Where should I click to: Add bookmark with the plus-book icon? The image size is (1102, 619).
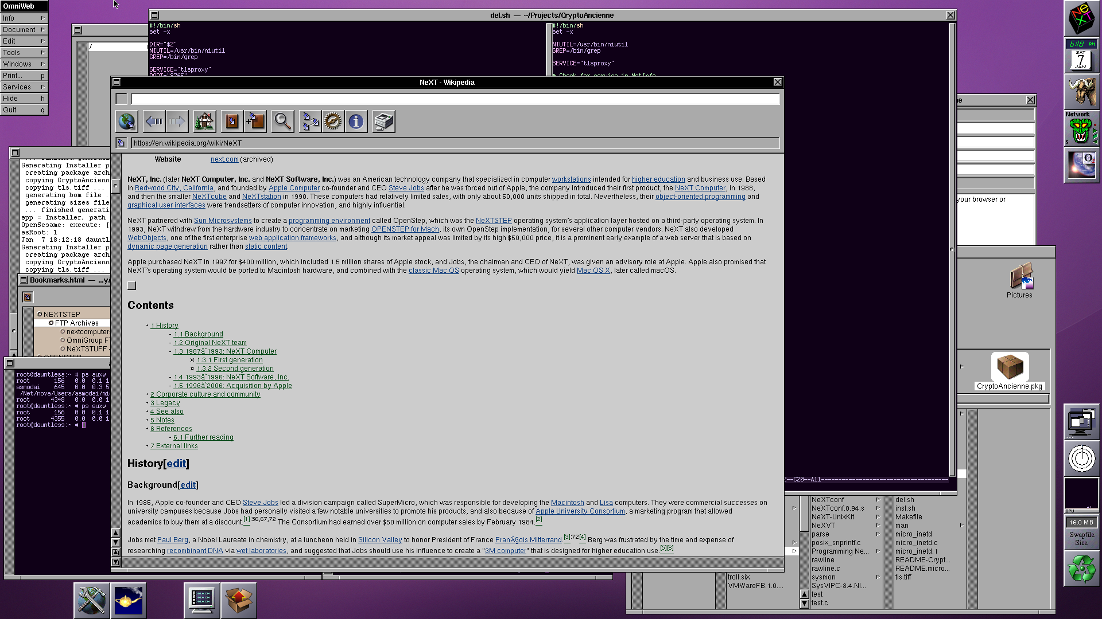(255, 122)
